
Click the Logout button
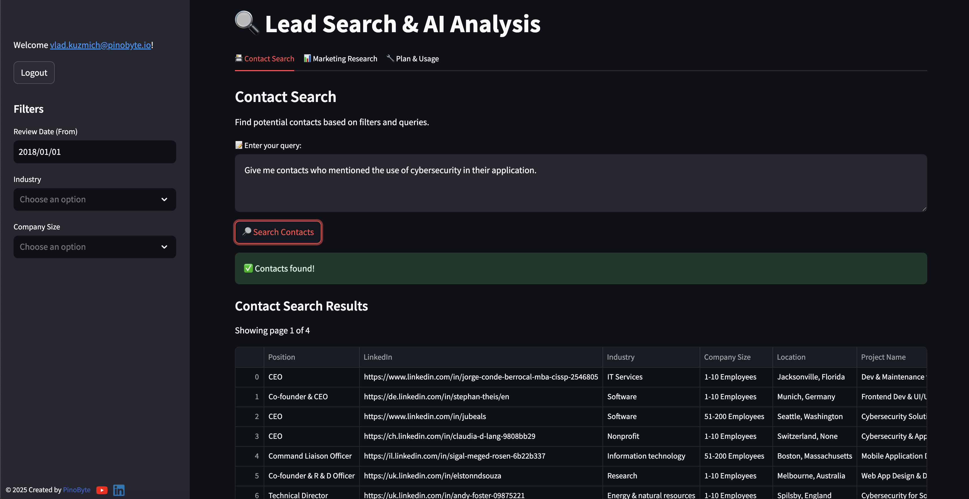tap(34, 73)
